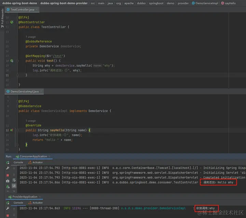Image resolution: width=246 pixels, height=218 pixels.
Task: Open Console tab under ProviderApplication
Action: click(x=18, y=203)
